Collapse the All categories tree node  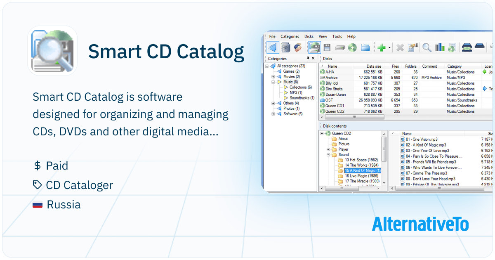[x=267, y=66]
